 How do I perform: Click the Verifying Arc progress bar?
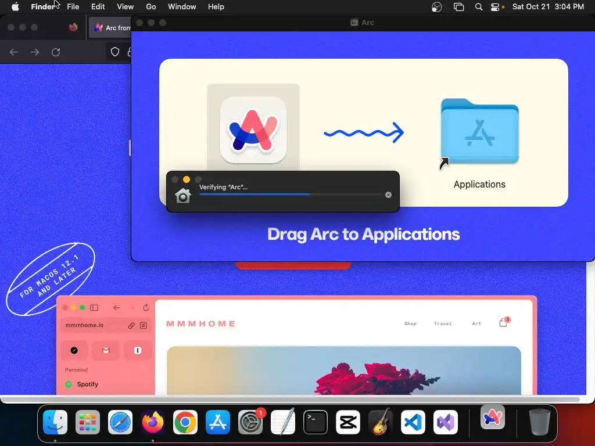point(291,195)
